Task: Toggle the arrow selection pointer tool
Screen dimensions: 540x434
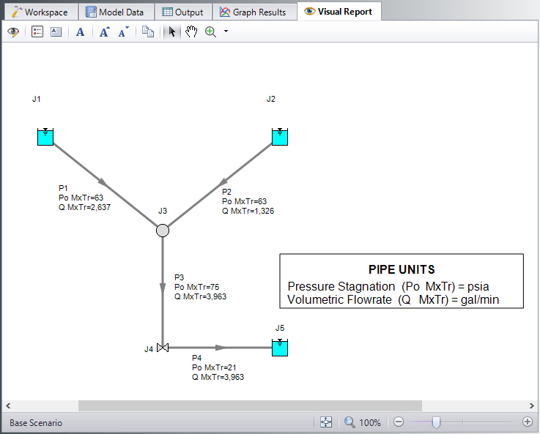Action: tap(171, 32)
